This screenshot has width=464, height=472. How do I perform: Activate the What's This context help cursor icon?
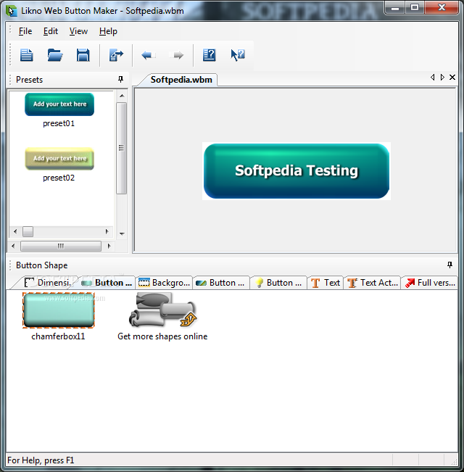pos(238,55)
